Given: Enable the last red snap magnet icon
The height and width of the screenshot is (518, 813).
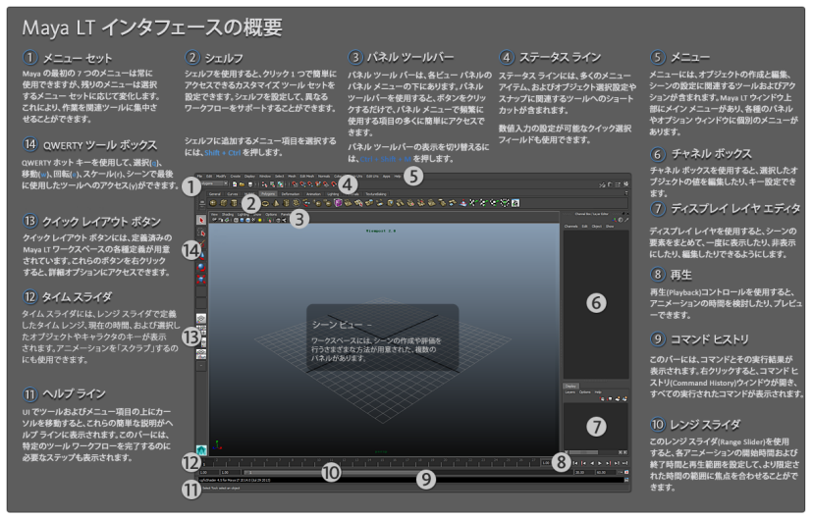Looking at the screenshot, I should pos(334,183).
